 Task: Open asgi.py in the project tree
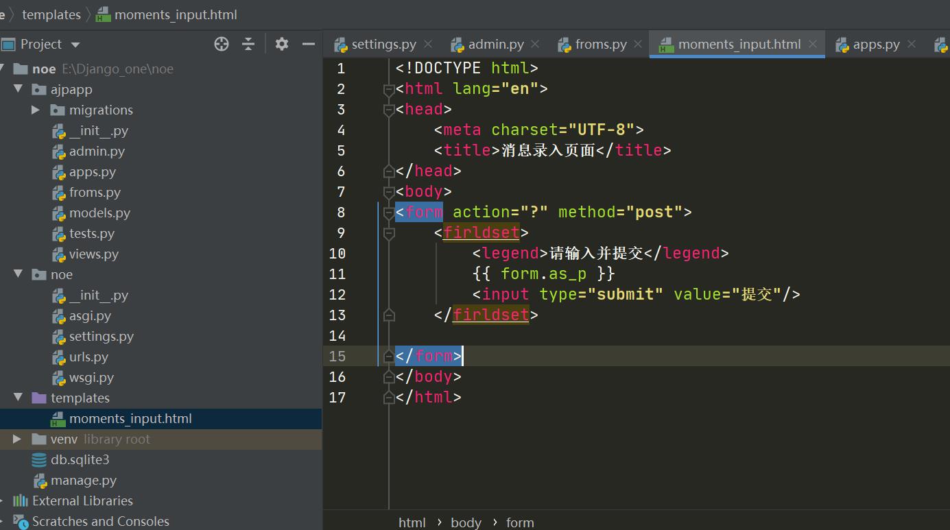pos(90,315)
